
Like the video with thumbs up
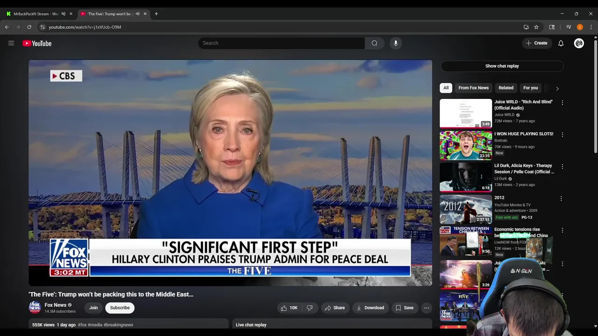289,308
